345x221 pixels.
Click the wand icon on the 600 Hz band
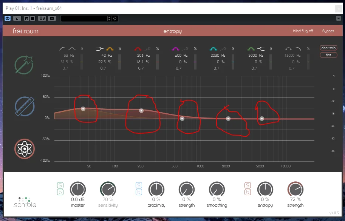click(186, 49)
